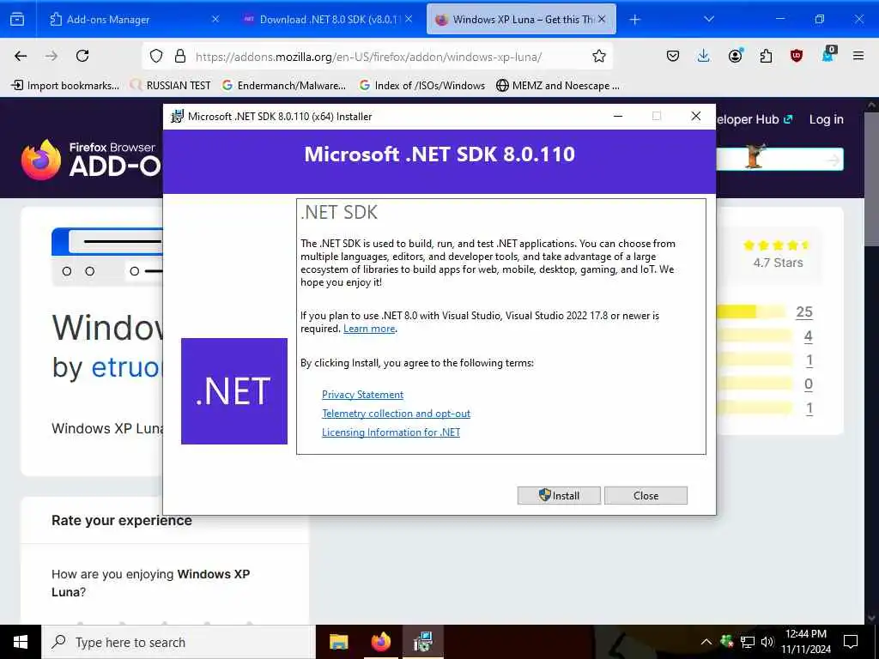The width and height of the screenshot is (879, 659).
Task: Show hidden system tray icons
Action: [x=706, y=642]
